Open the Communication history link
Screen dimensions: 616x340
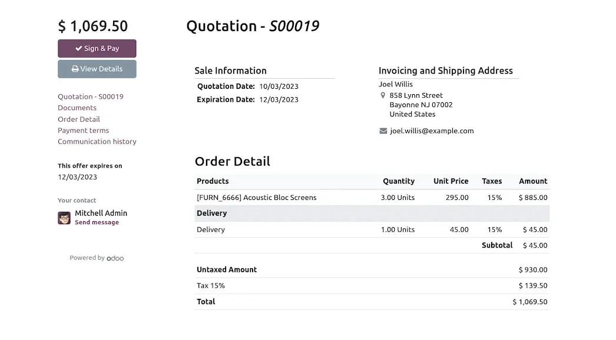97,141
